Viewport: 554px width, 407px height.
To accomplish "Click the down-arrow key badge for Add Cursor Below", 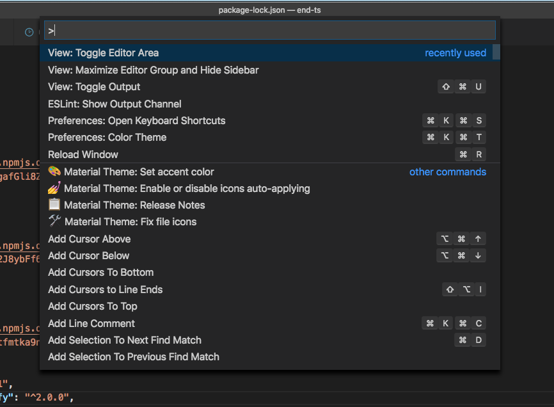I will [478, 255].
